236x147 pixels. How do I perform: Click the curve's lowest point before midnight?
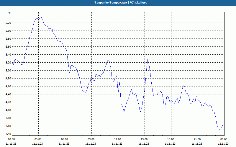pos(220,130)
